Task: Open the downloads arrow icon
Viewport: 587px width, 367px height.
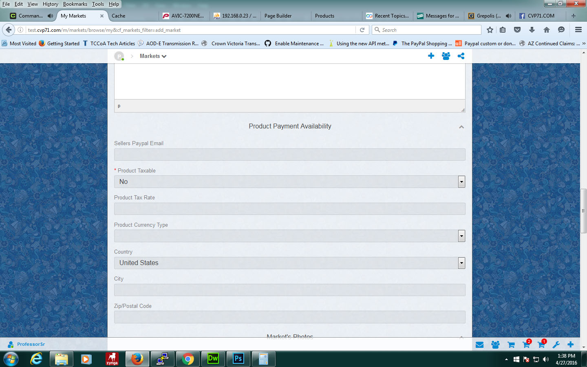Action: point(532,30)
